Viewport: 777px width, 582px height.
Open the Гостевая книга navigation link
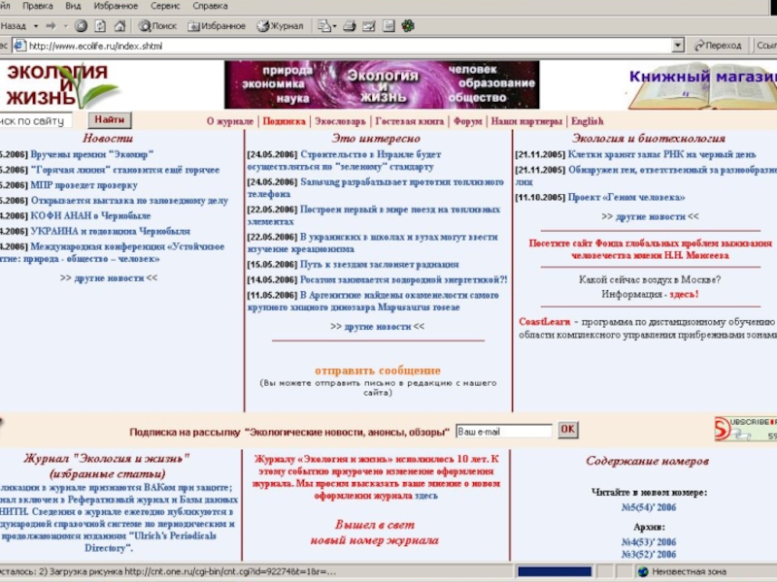coord(409,121)
